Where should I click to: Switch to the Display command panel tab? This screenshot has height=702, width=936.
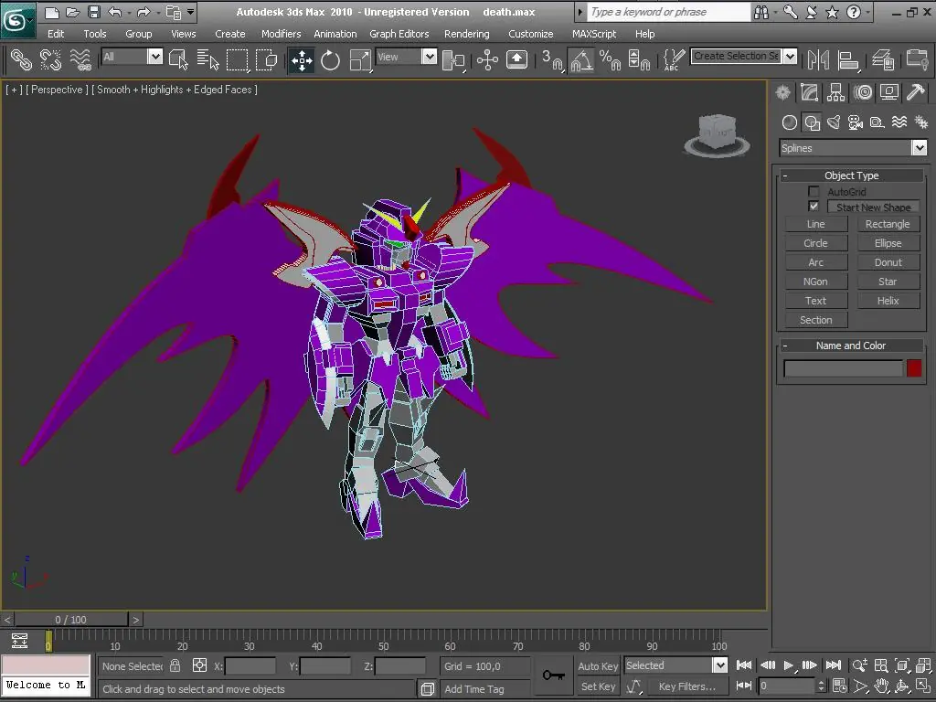[888, 92]
